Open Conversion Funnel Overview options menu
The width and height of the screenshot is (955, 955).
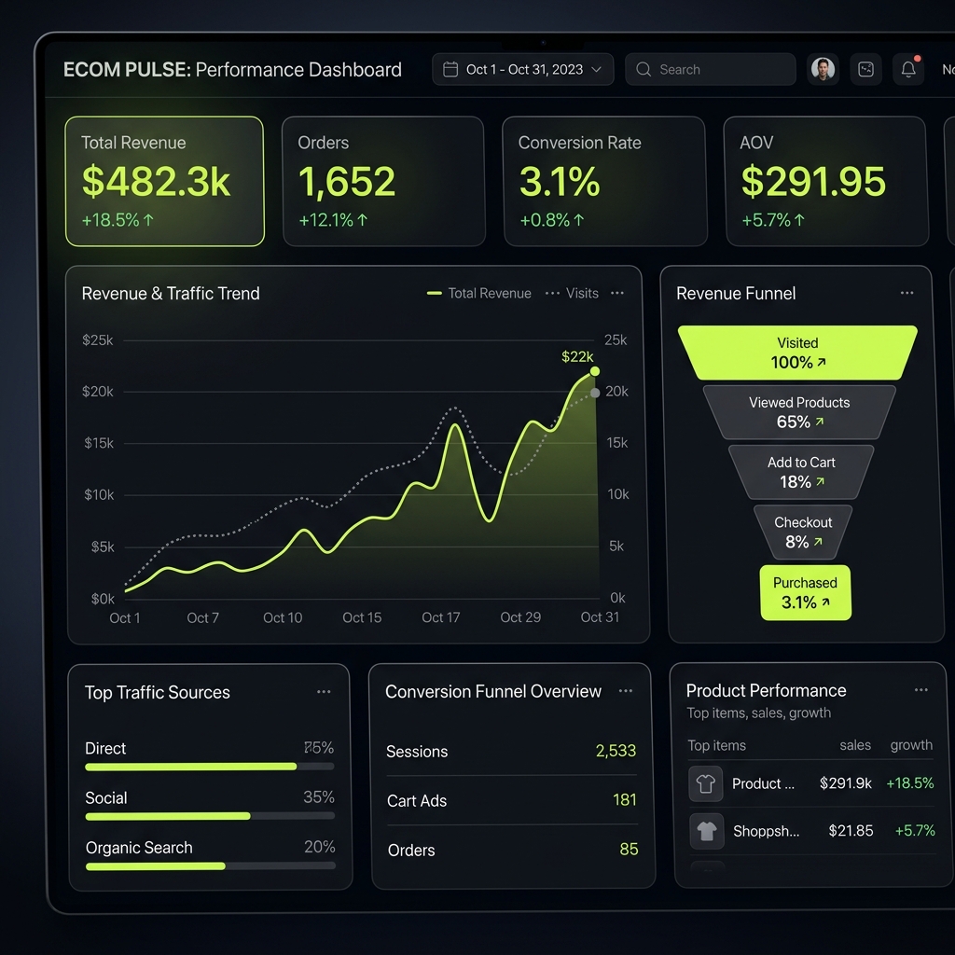click(x=626, y=692)
